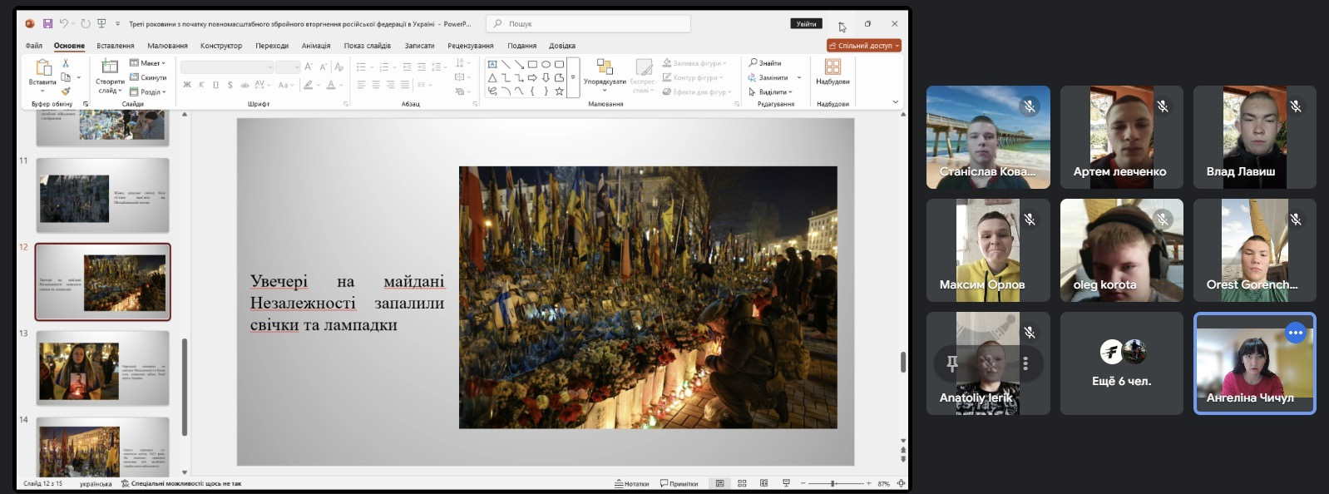Click the Cut scissors icon
This screenshot has width=1329, height=494.
pyautogui.click(x=66, y=64)
